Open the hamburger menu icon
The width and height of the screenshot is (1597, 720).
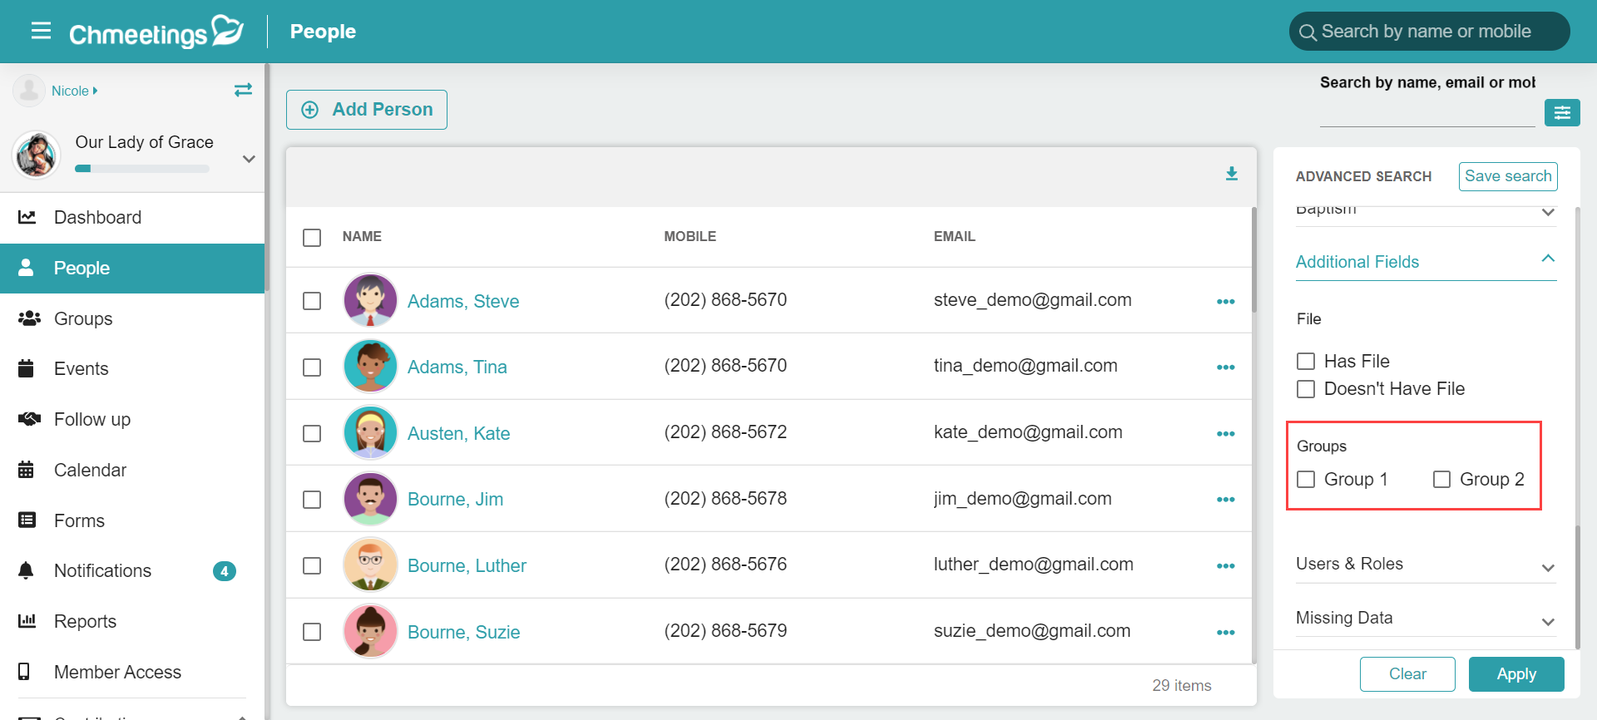click(41, 32)
